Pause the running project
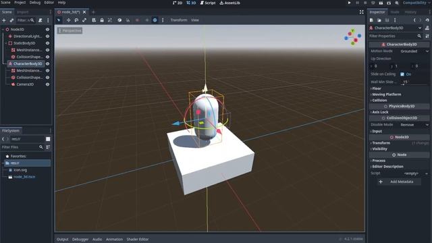The image size is (432, 243). click(357, 3)
